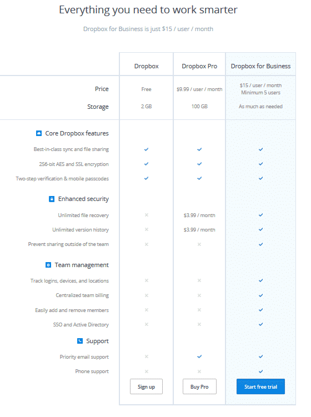Click the Dropbox column header

(146, 66)
